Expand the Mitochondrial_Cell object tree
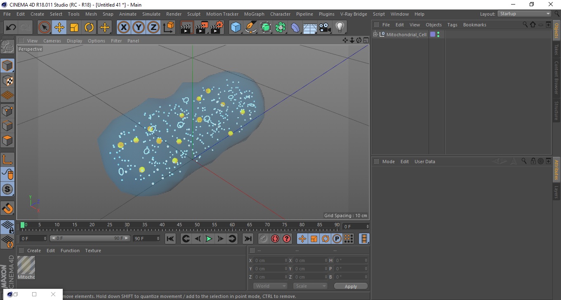 coord(375,35)
